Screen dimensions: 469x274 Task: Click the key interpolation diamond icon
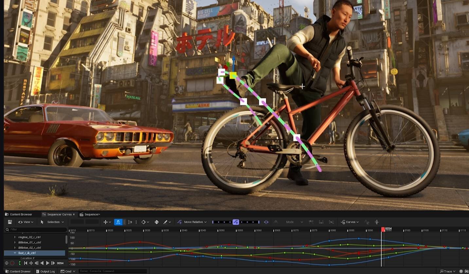[x=143, y=222]
